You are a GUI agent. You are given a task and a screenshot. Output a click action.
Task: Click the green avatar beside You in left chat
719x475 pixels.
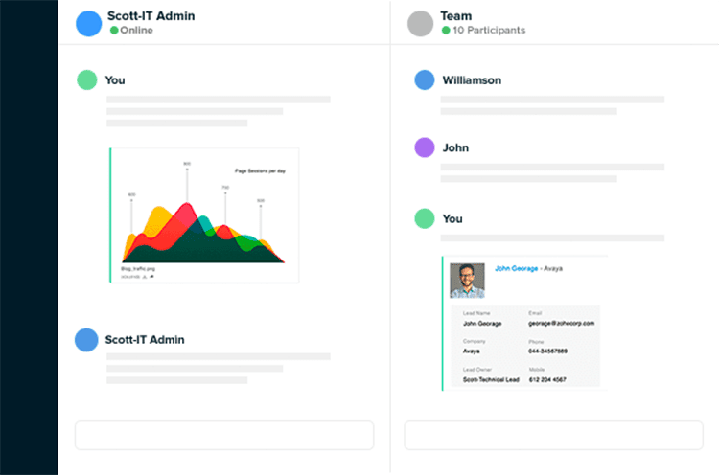[x=87, y=80]
